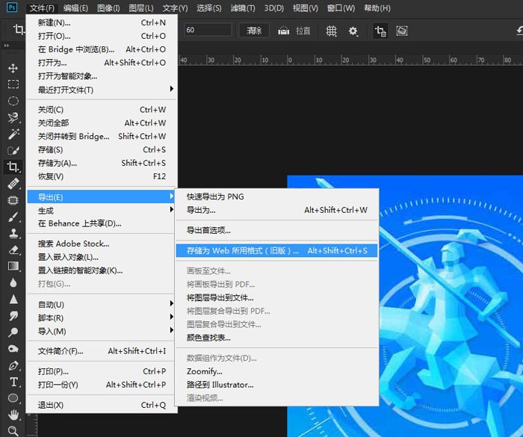Select the Dodge tool

13,332
